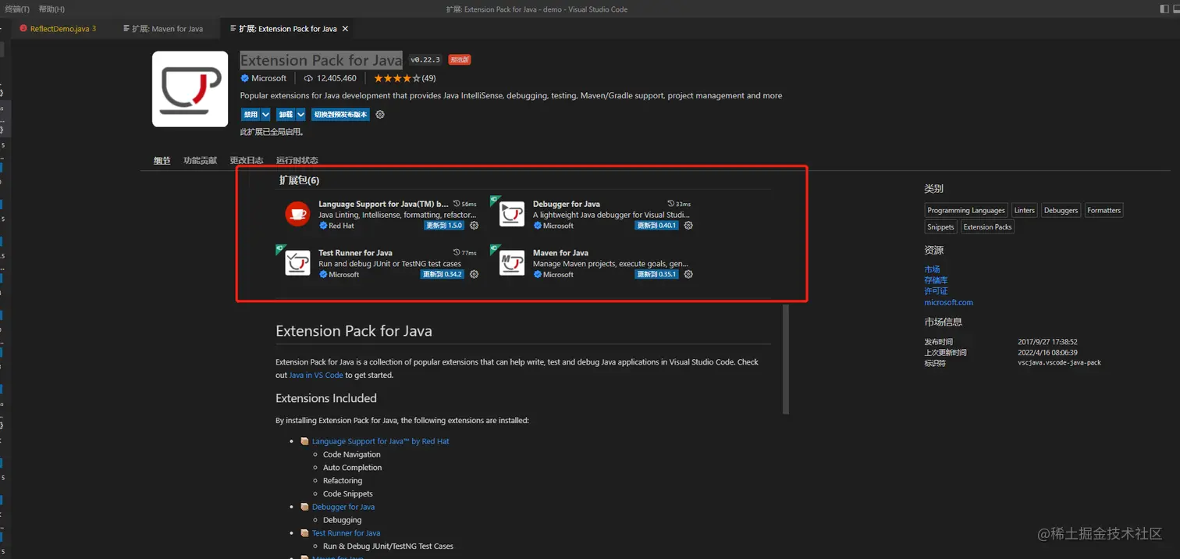
Task: Click the Linters category tag
Action: click(1025, 211)
